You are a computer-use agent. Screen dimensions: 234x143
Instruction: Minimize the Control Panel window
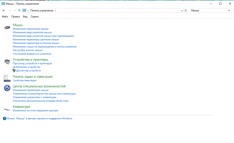211,4
